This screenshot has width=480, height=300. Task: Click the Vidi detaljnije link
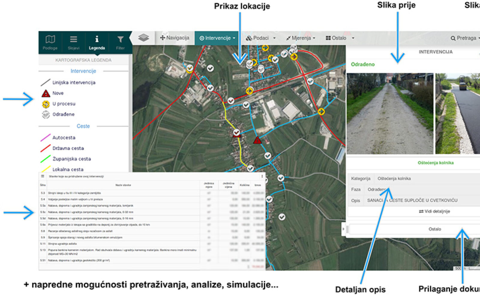point(434,211)
